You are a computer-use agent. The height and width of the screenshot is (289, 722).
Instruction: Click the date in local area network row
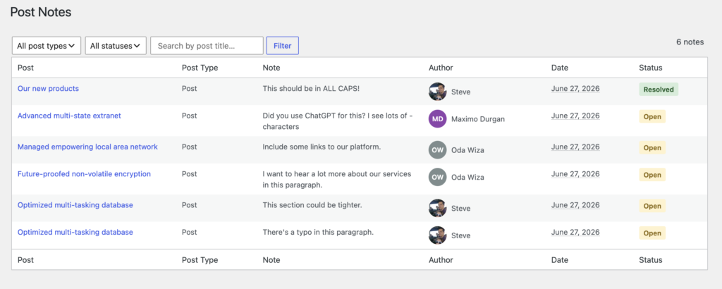tap(575, 147)
